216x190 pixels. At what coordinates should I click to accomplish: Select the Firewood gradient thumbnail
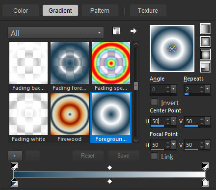click(x=70, y=114)
